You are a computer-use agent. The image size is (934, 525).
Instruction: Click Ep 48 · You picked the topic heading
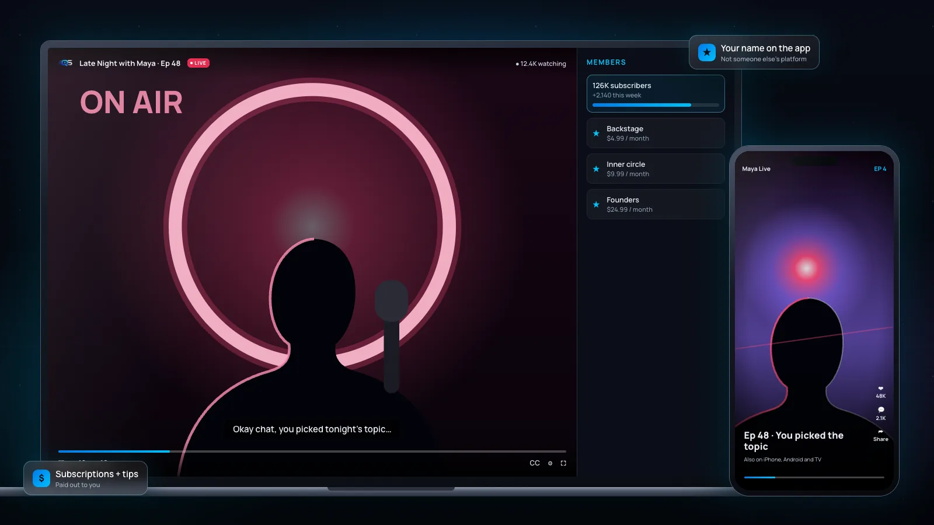click(x=793, y=441)
